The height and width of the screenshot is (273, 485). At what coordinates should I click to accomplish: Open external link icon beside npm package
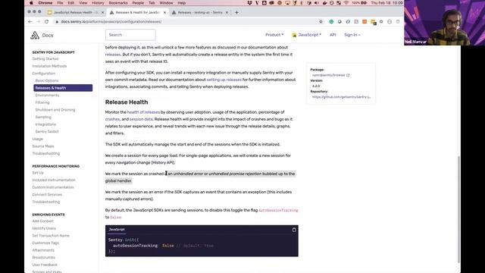point(348,75)
